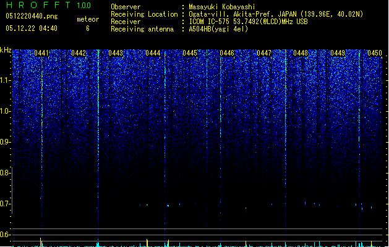Viewport: 389px width, 247px height.
Task: Click the 0441 time marker
Action: (x=41, y=53)
